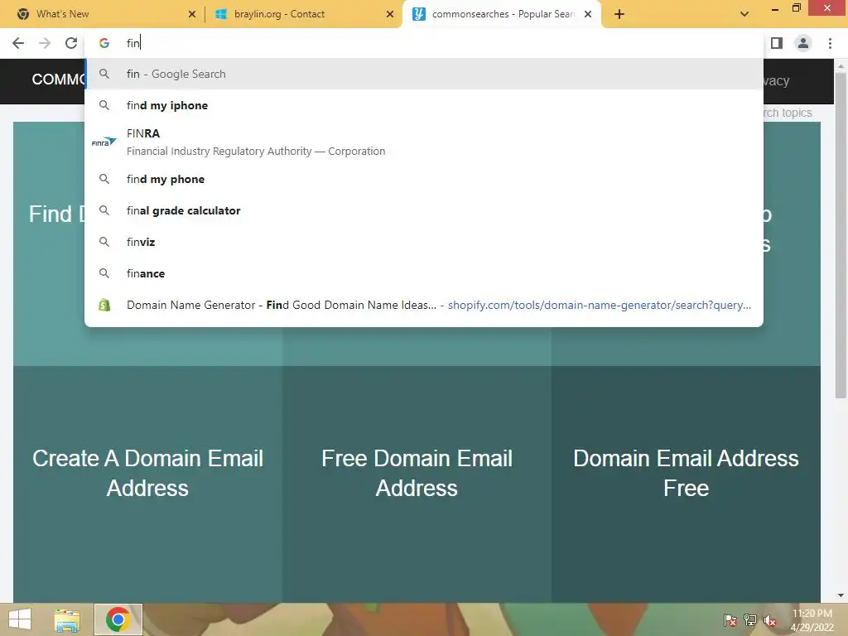The width and height of the screenshot is (848, 636).
Task: Select the commonsearches tab
Action: 502,14
